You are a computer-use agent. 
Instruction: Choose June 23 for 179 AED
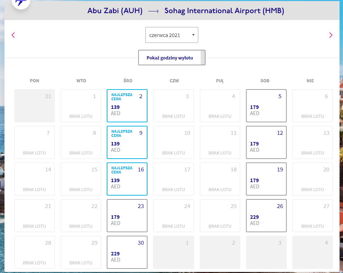127,216
